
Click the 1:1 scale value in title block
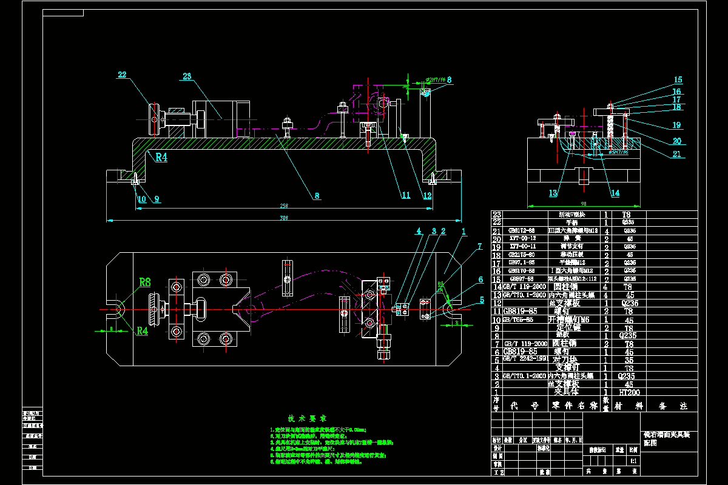633,461
